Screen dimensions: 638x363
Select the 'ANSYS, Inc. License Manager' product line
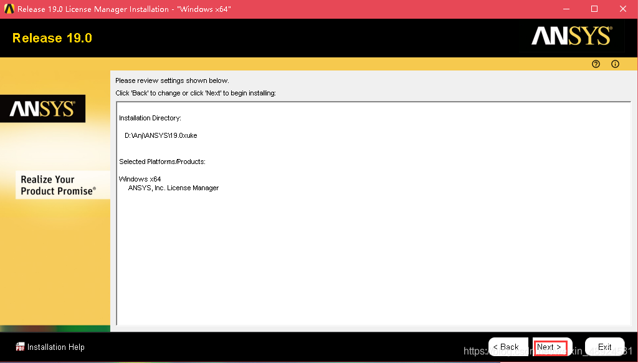pyautogui.click(x=173, y=188)
